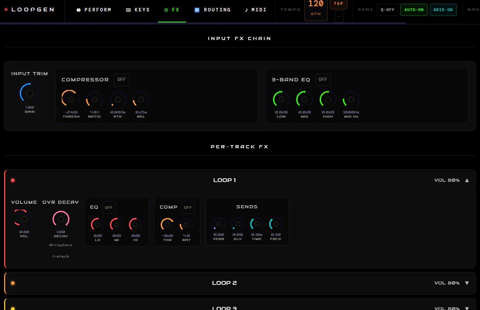Click the red Loop 1 indicator dot
Image resolution: width=480 pixels, height=310 pixels.
13,180
